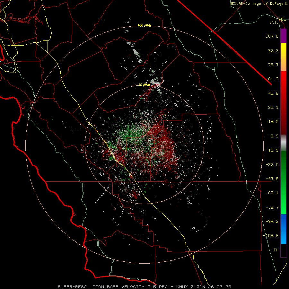
Task: Click the VEL legend title
Action: coord(282,19)
